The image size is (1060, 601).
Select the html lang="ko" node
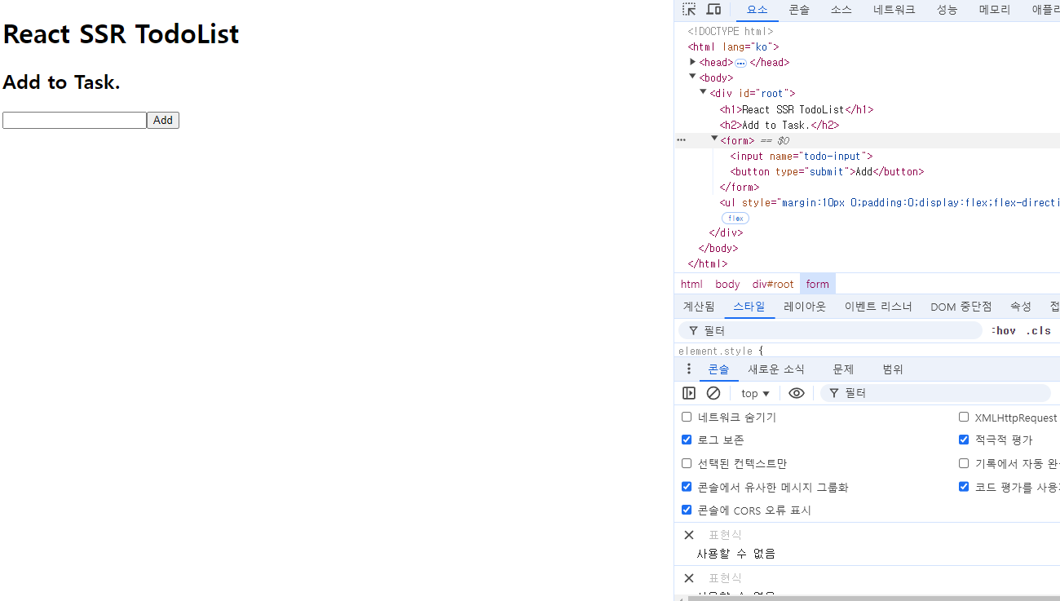click(x=733, y=47)
